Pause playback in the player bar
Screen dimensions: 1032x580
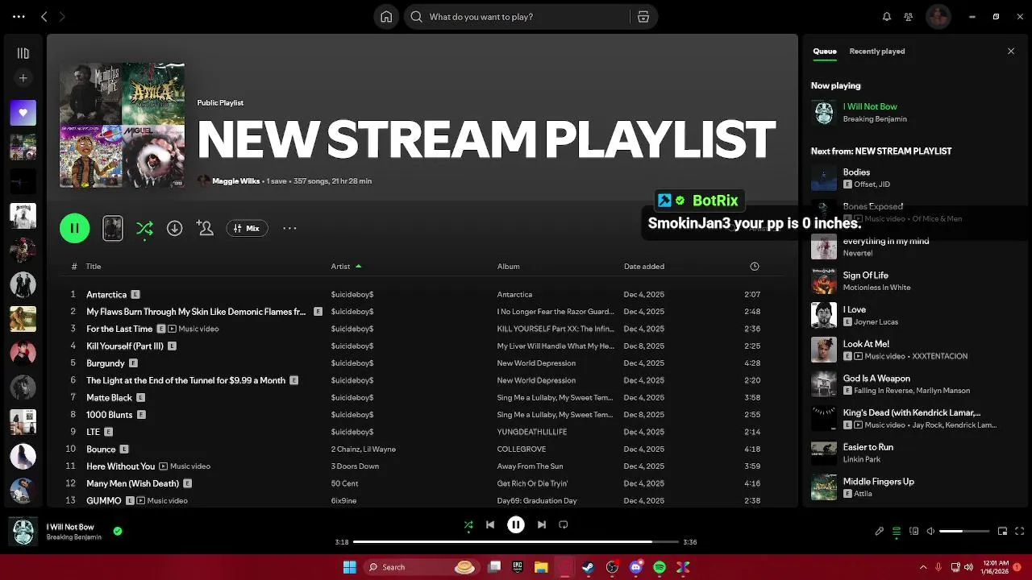click(x=516, y=524)
